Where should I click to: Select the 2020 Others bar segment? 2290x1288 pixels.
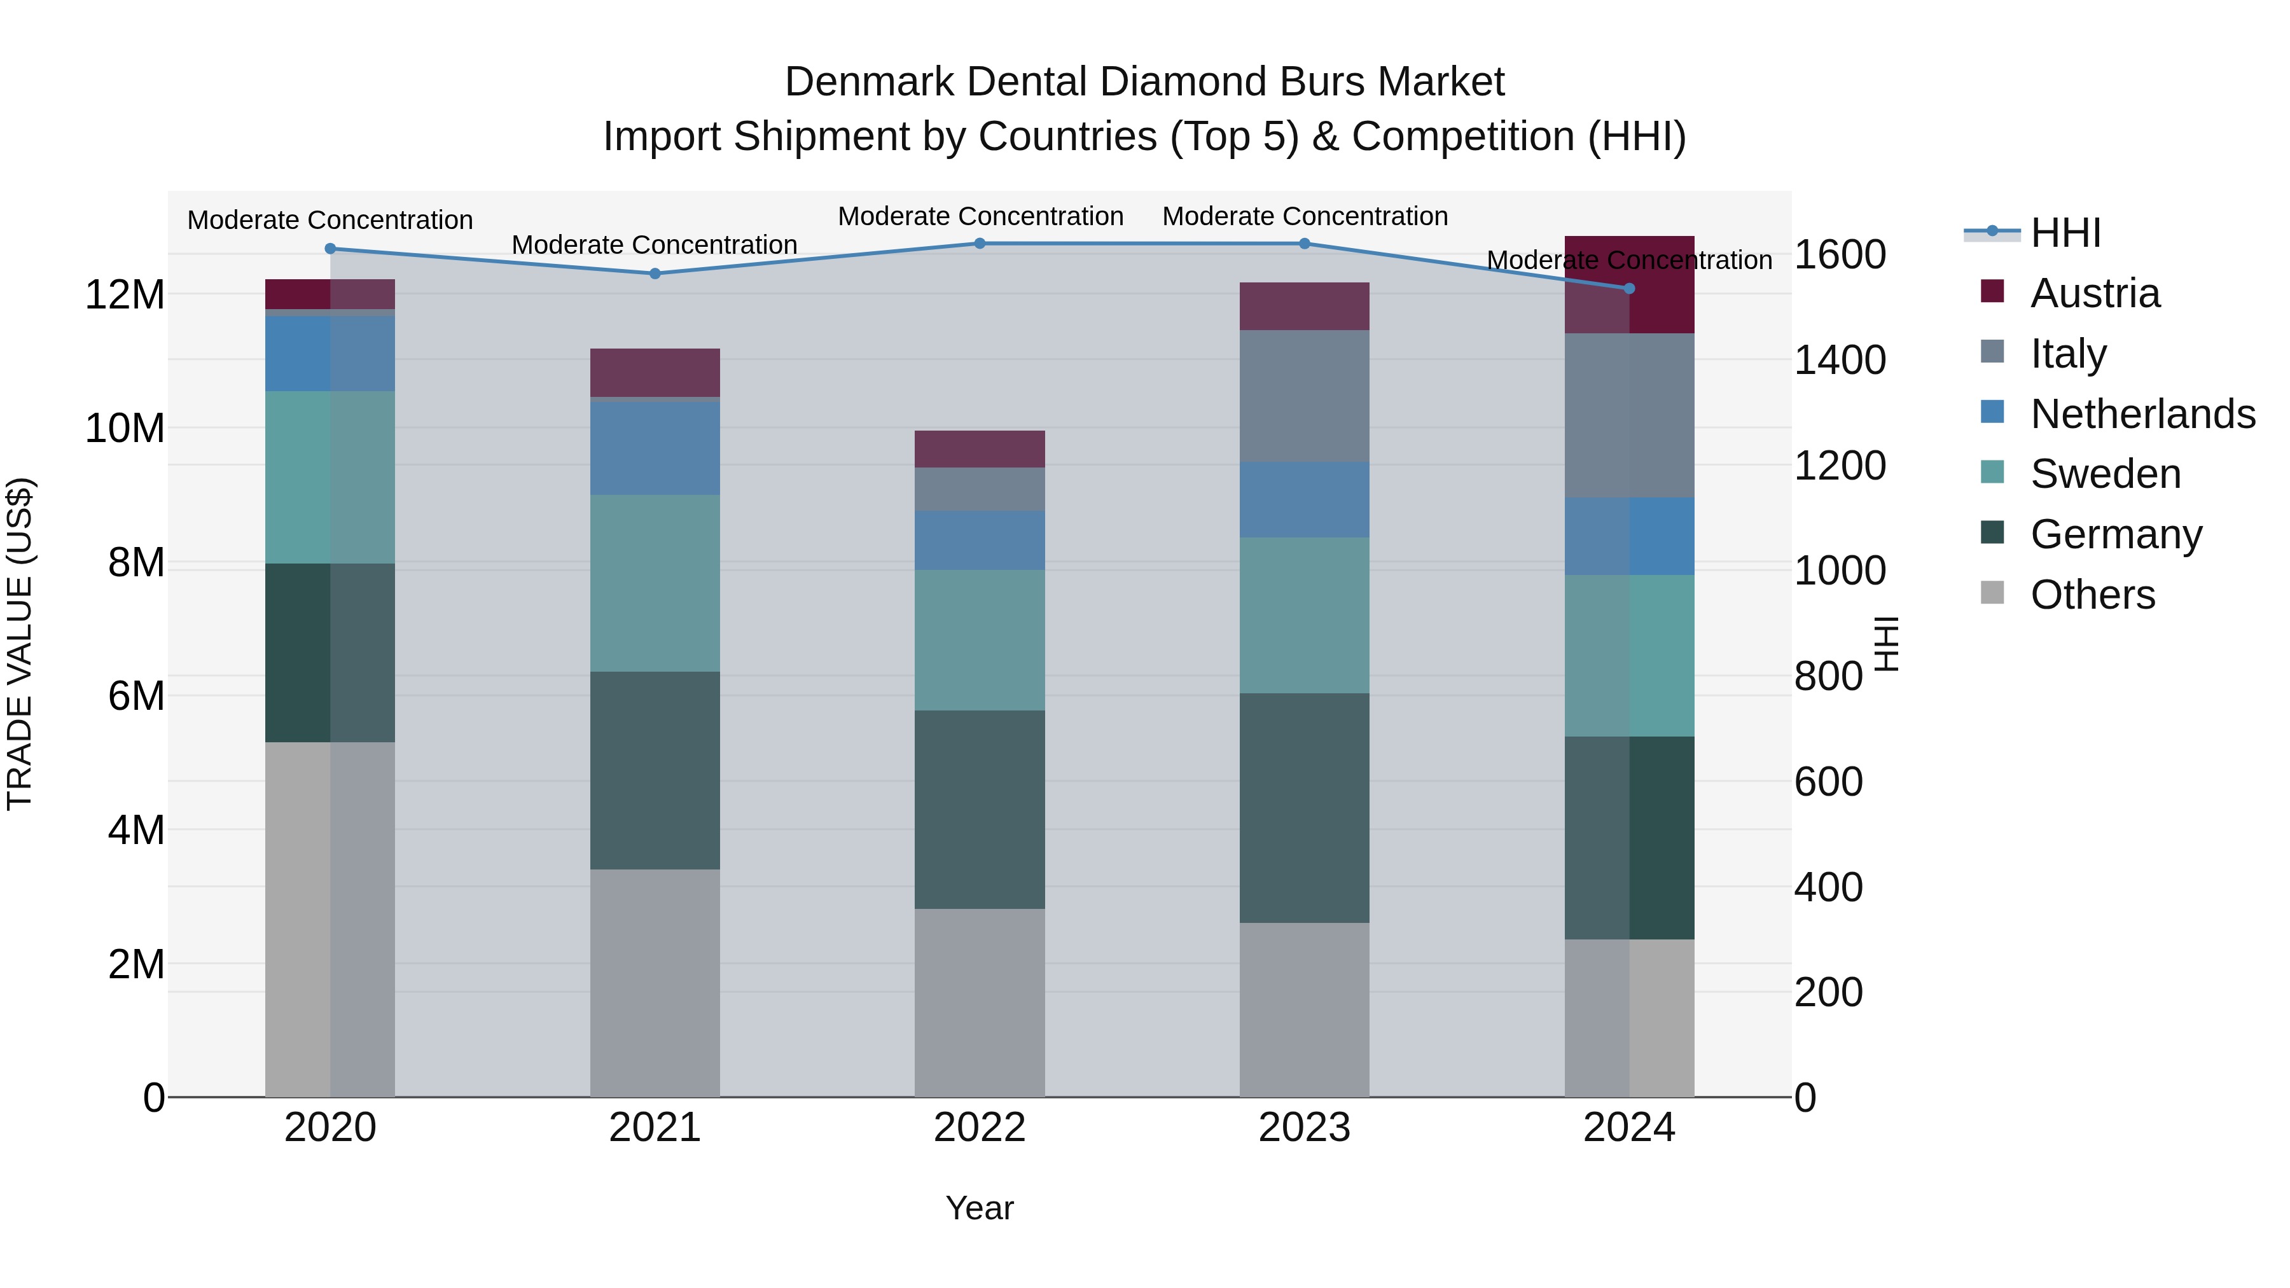click(330, 920)
